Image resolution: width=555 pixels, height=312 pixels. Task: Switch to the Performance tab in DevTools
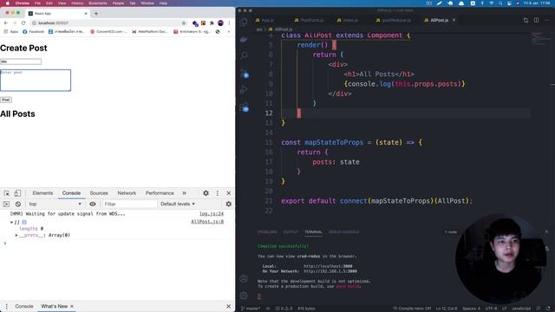coord(160,193)
